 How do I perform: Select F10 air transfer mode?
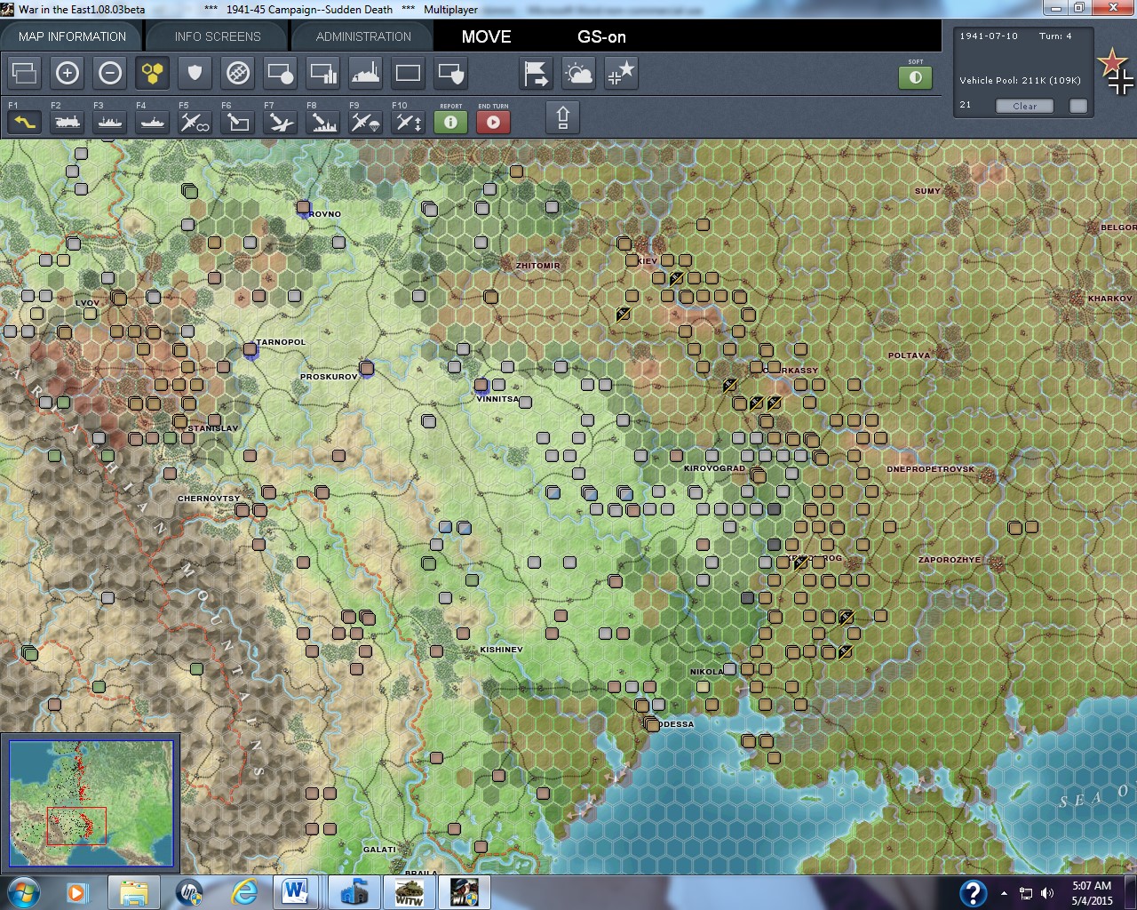tap(409, 122)
